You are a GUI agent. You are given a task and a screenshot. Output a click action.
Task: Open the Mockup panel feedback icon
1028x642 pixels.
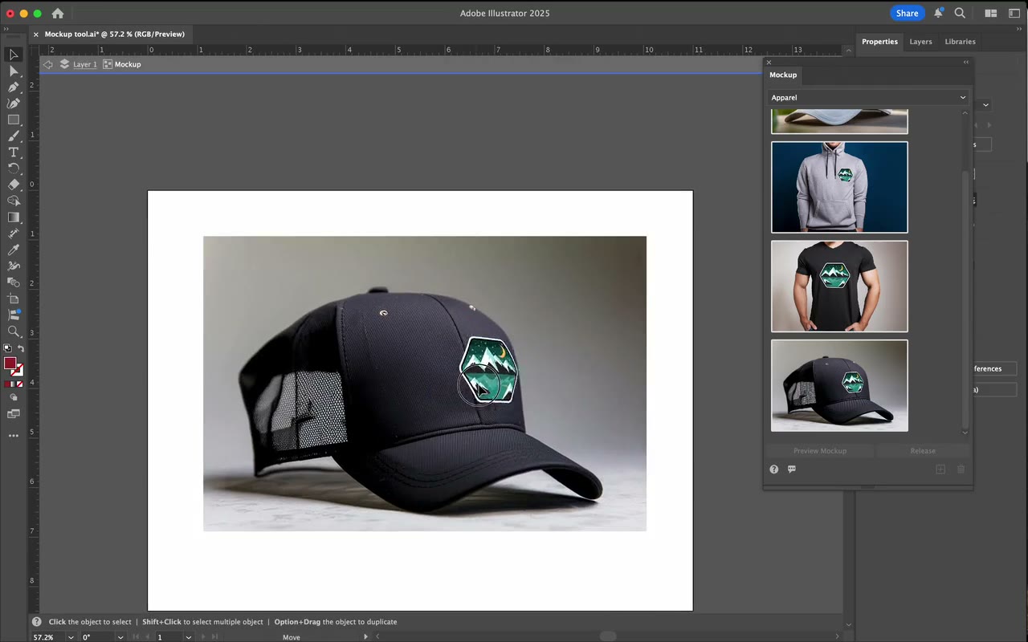(x=792, y=469)
